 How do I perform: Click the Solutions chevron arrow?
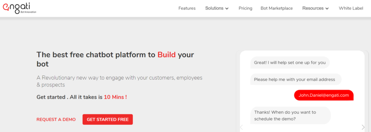click(227, 9)
